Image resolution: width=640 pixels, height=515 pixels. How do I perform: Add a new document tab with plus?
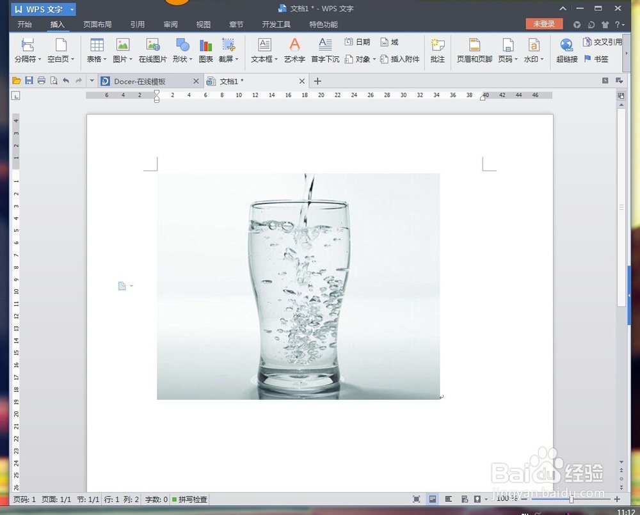[317, 81]
